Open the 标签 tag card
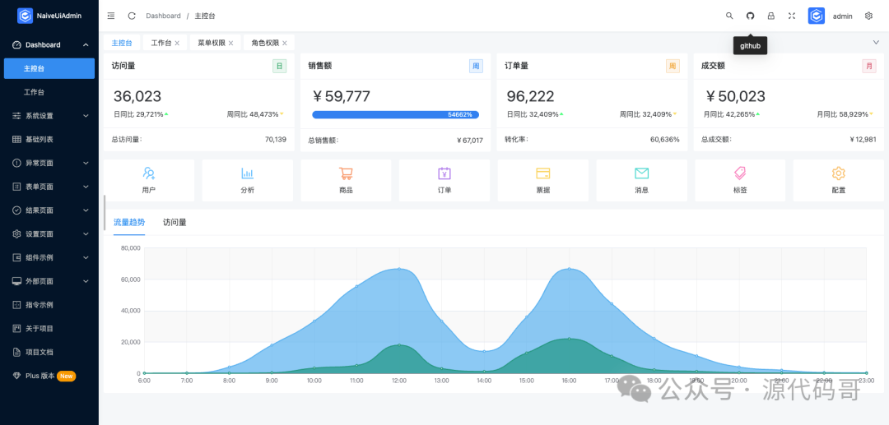Viewport: 889px width, 425px height. 740,180
